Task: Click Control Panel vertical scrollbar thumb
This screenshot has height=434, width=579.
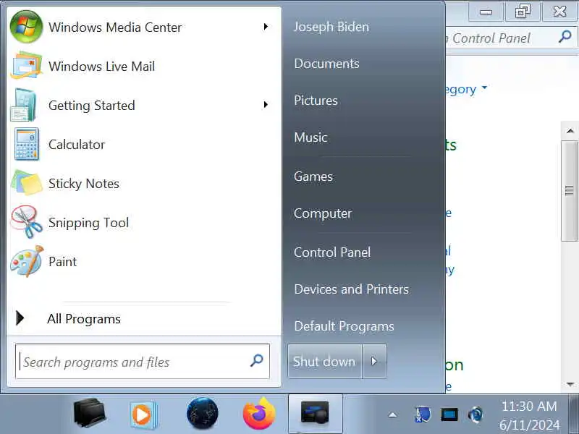Action: tap(570, 190)
